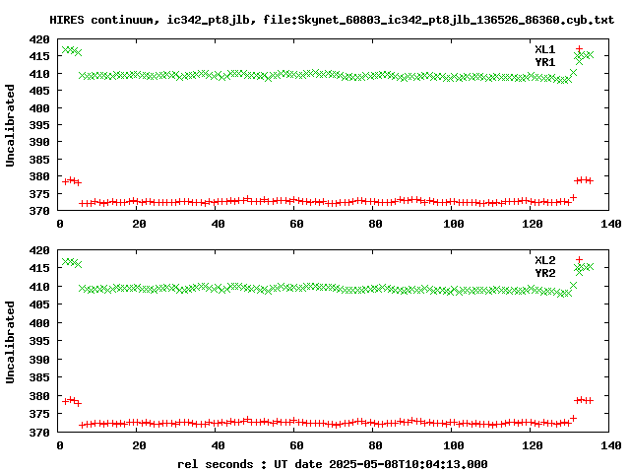Click the 400 tick label in bottom plot
Image resolution: width=630 pixels, height=473 pixels.
point(39,323)
